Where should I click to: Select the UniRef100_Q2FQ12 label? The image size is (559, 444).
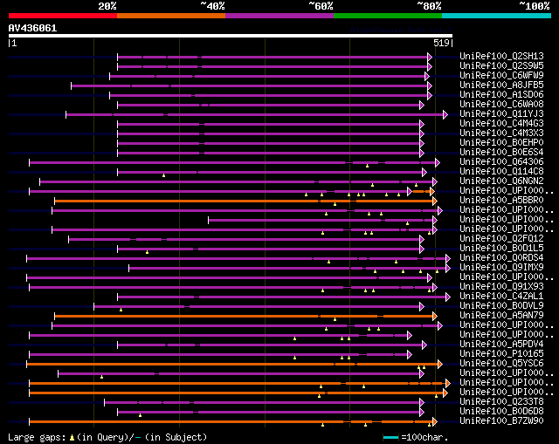(501, 238)
